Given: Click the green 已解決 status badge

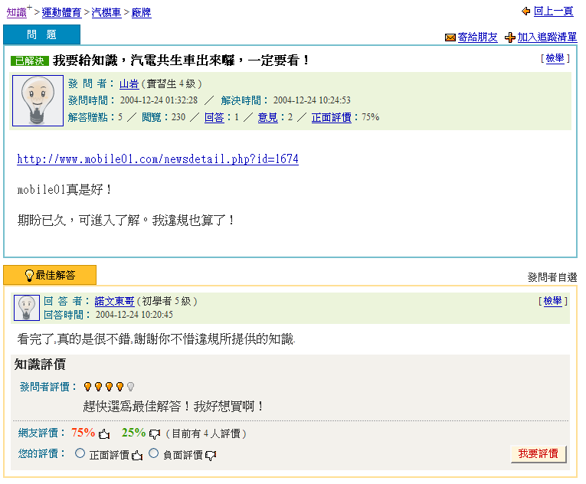Looking at the screenshot, I should (30, 61).
